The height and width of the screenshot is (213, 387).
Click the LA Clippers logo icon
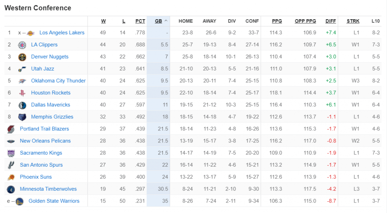point(22,45)
